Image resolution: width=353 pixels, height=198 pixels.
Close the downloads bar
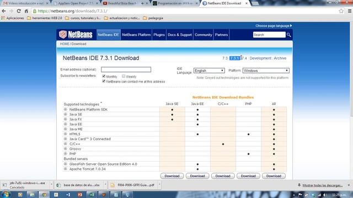349,185
